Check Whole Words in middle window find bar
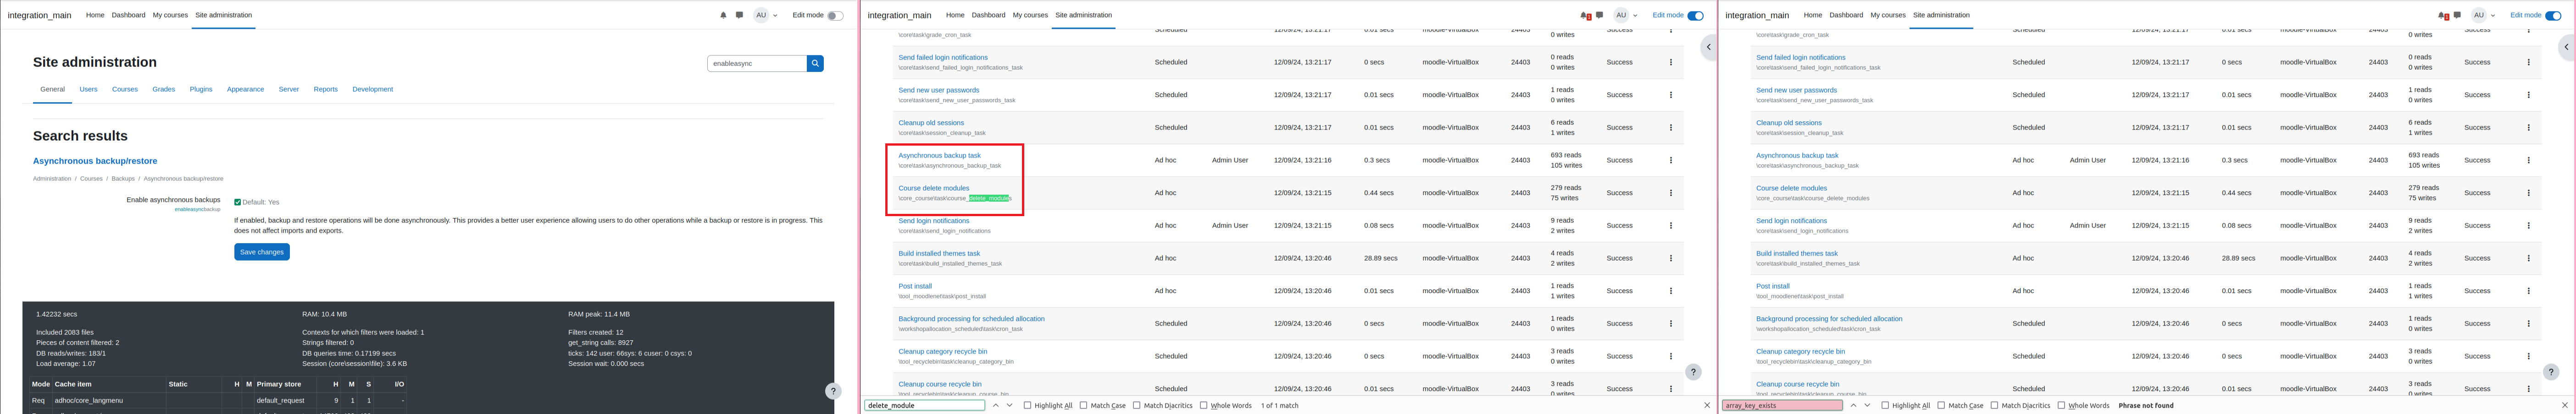Viewport: 2576px width, 414px height. [1203, 405]
